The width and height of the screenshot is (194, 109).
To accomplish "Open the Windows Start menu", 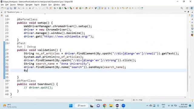I will click(71, 106).
